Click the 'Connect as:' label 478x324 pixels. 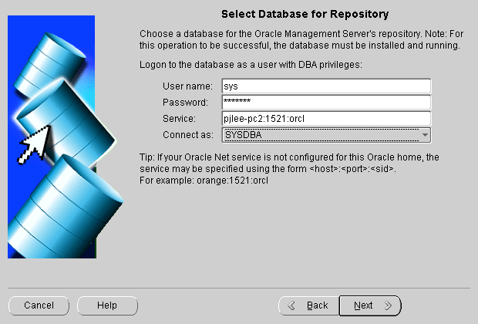[x=187, y=135]
